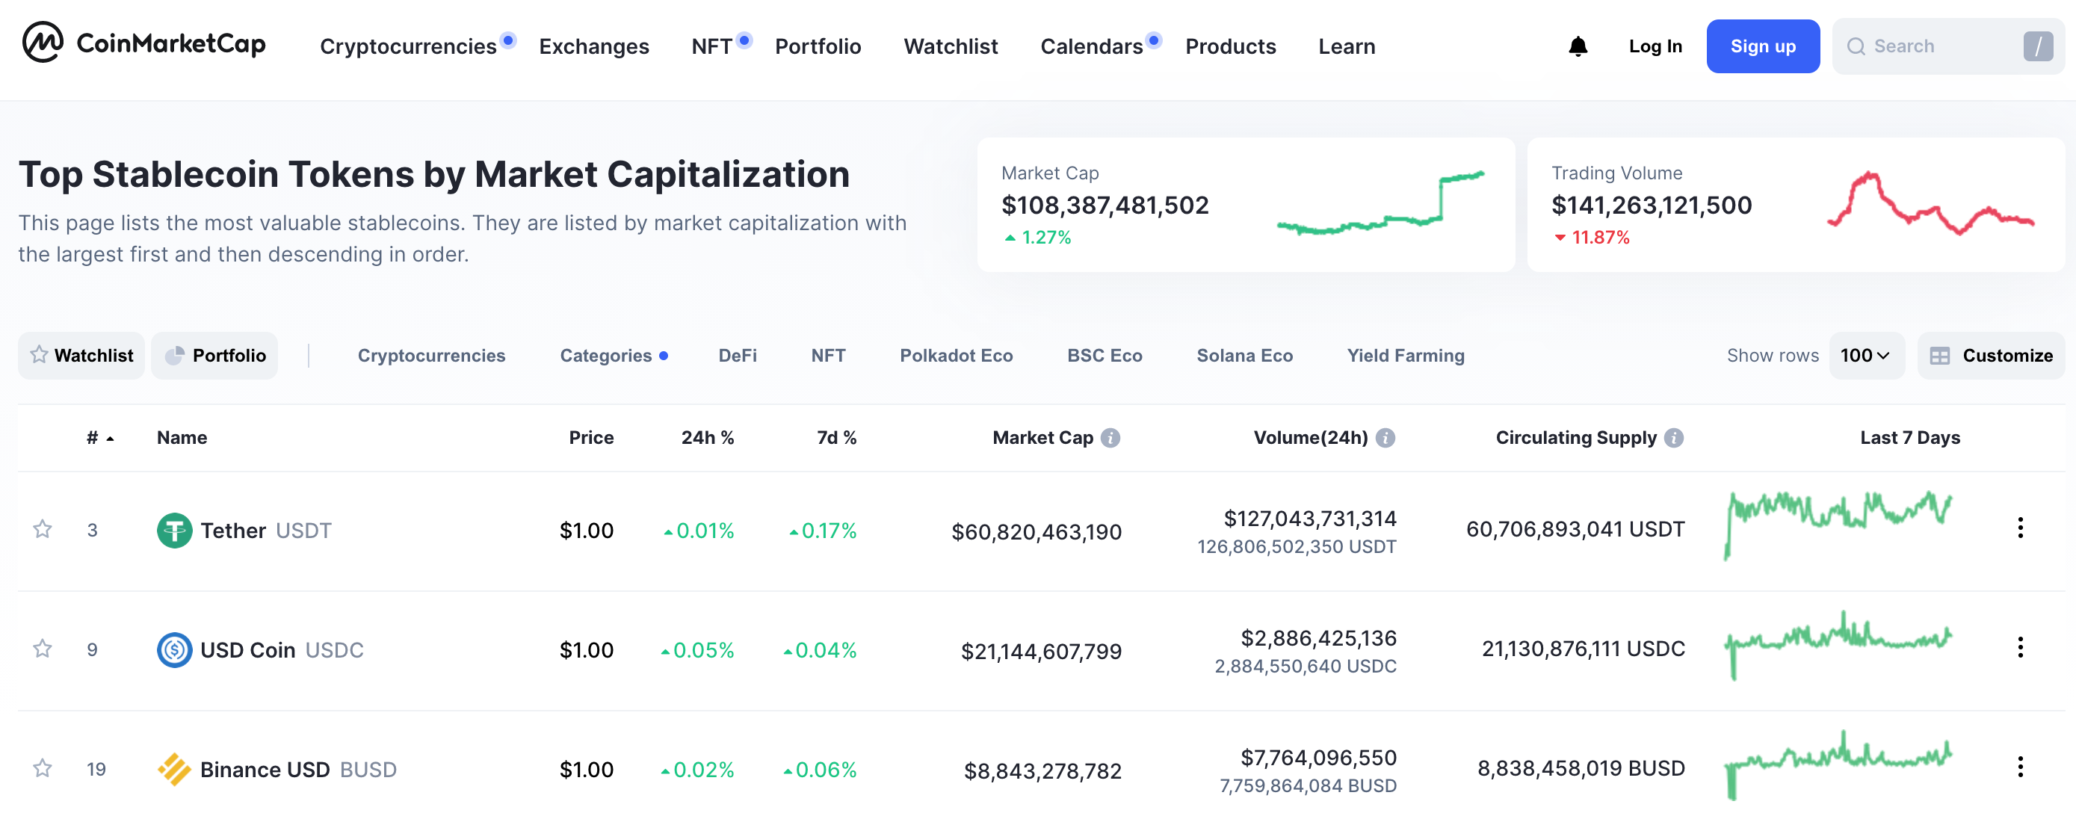
Task: Open the Learn top menu
Action: (1347, 47)
